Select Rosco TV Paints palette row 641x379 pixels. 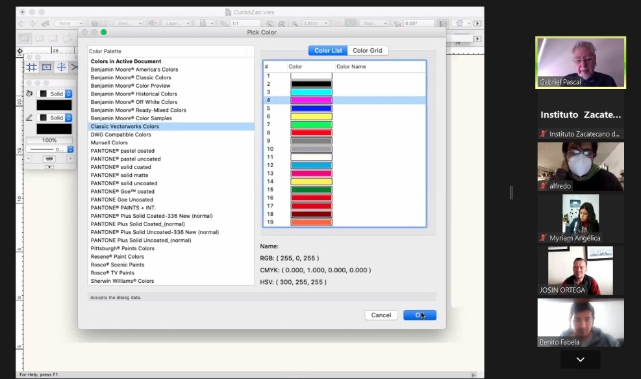point(171,272)
